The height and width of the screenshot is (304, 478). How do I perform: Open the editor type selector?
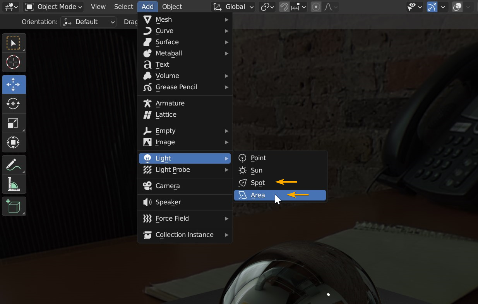click(x=12, y=7)
